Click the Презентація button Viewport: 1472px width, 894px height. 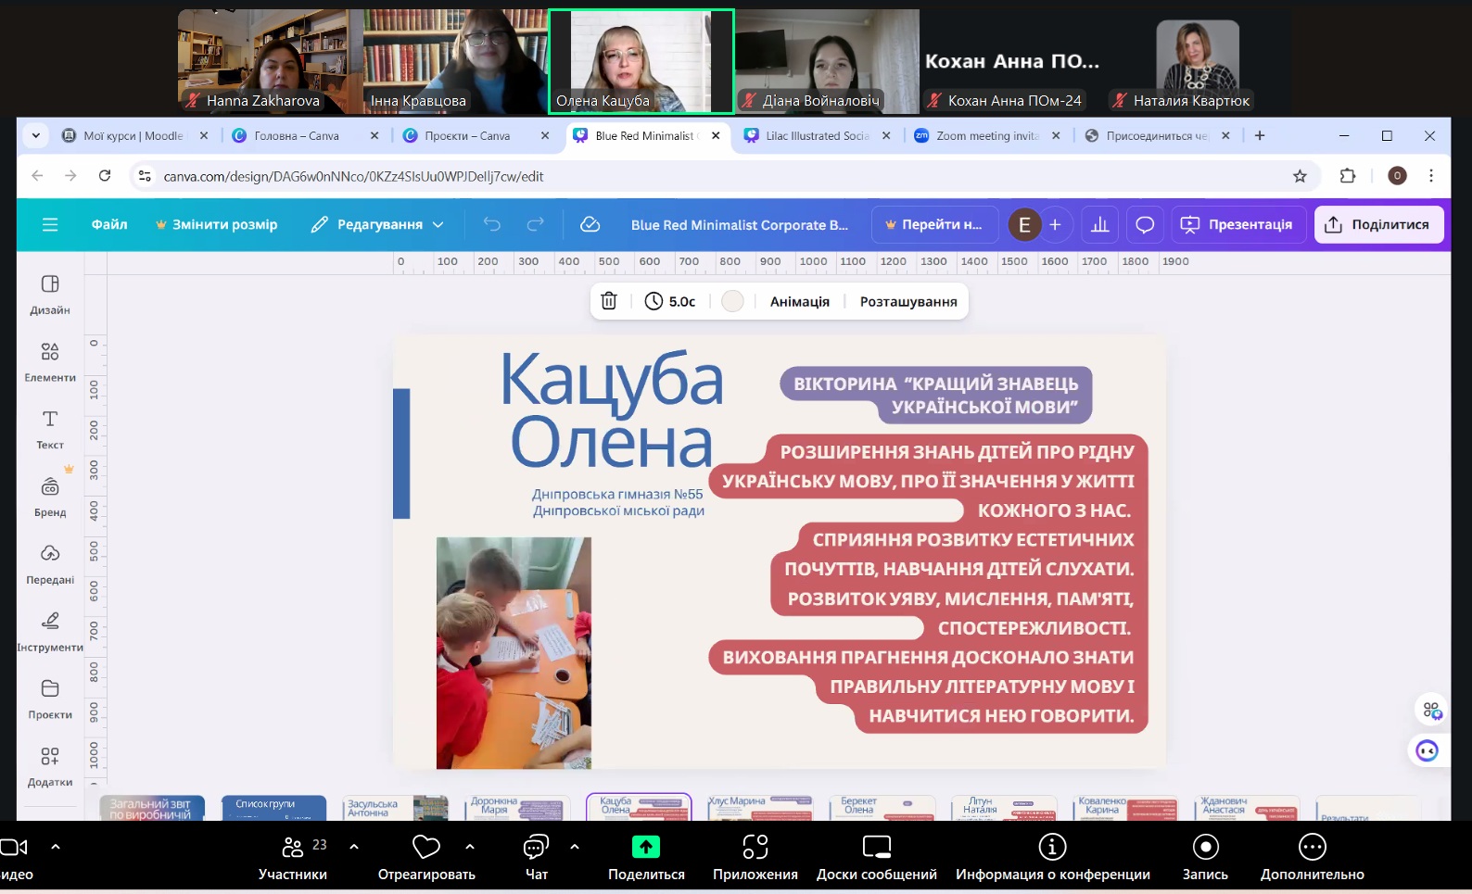click(x=1237, y=224)
